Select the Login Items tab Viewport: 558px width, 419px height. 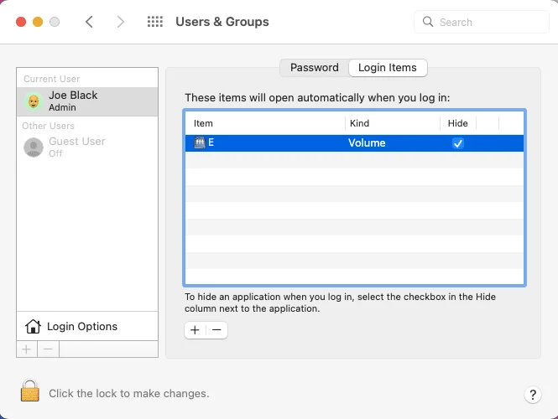pyautogui.click(x=387, y=68)
